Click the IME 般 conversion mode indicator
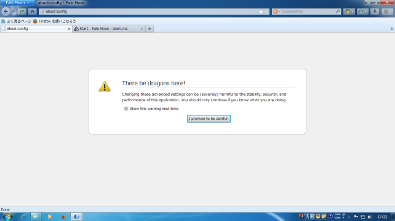The width and height of the screenshot is (395, 221). point(313,216)
